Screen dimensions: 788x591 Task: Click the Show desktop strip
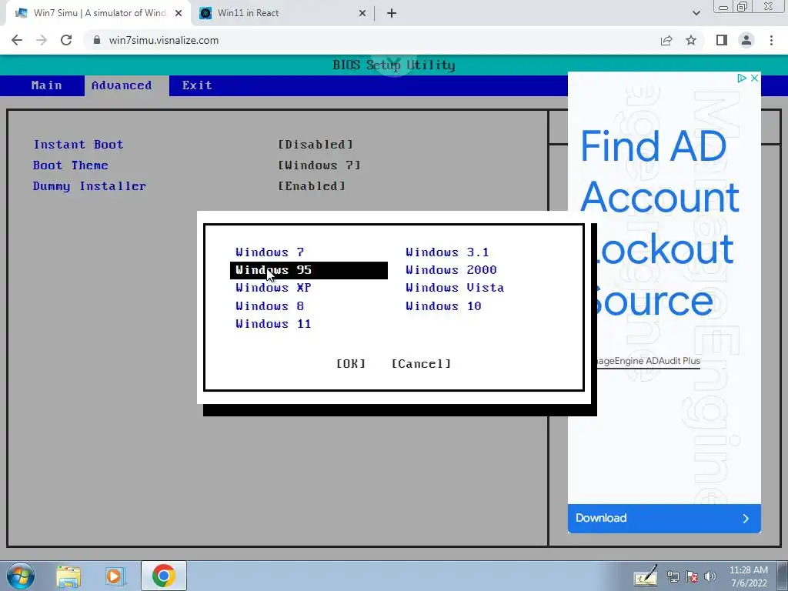point(783,576)
